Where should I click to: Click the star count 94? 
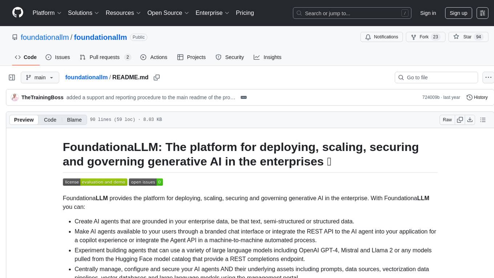[x=478, y=37]
